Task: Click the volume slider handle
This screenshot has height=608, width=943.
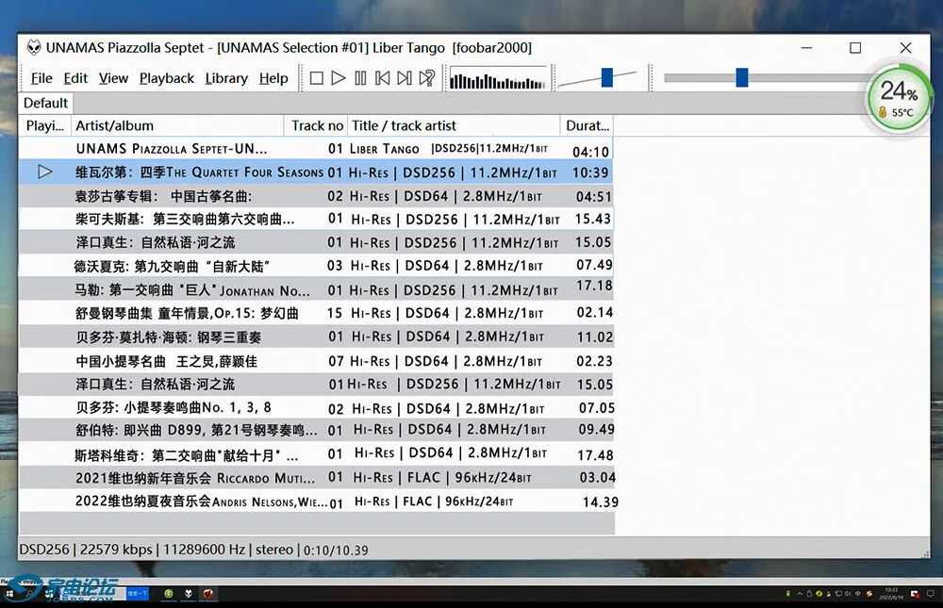Action: click(606, 77)
